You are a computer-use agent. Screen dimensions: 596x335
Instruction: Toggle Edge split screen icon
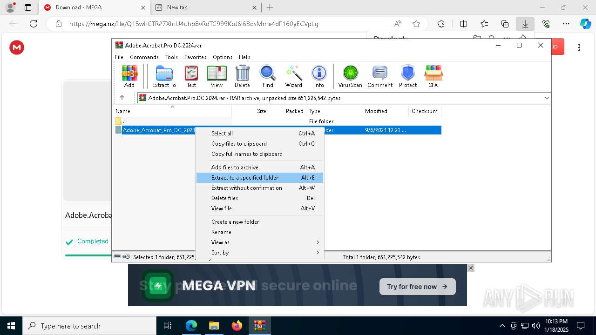[x=463, y=24]
